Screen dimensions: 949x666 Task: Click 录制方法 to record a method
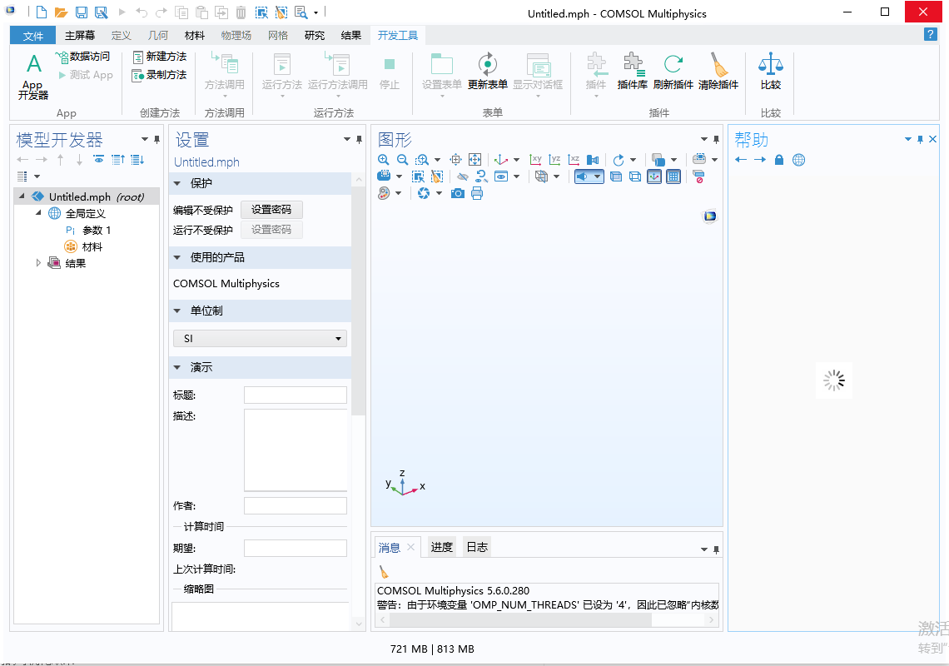click(x=159, y=75)
